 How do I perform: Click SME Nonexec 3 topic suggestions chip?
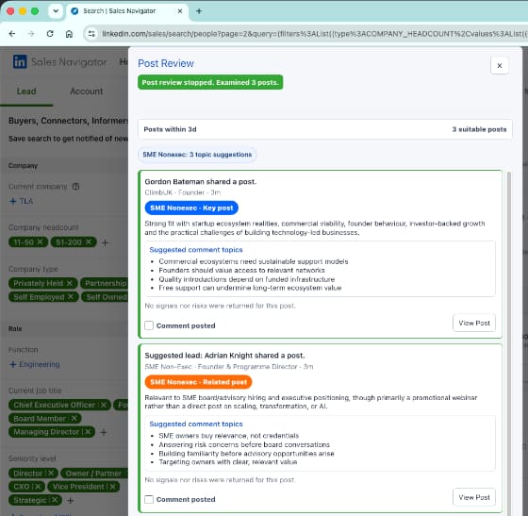197,155
